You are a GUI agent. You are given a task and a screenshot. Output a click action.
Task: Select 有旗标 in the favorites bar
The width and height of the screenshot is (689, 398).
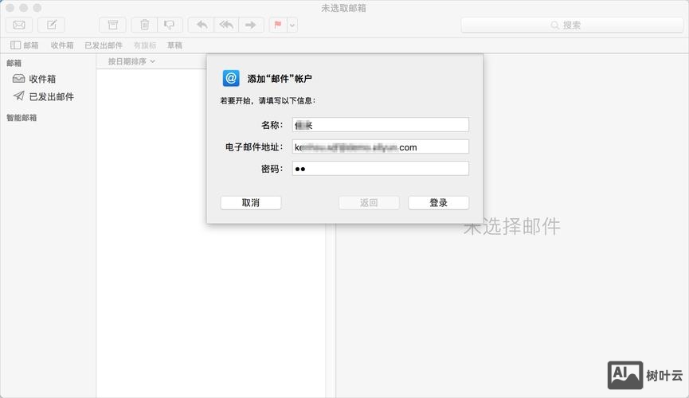tap(145, 45)
